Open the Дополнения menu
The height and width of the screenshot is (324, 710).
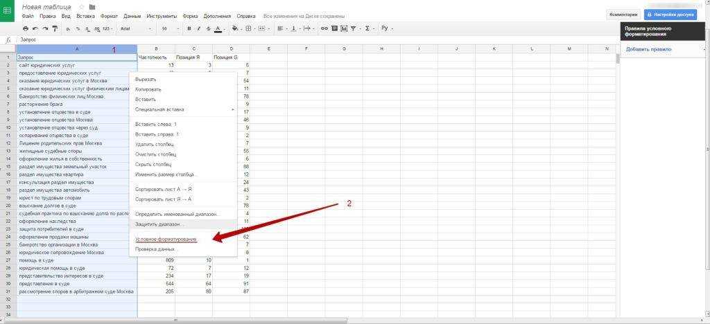pyautogui.click(x=217, y=16)
